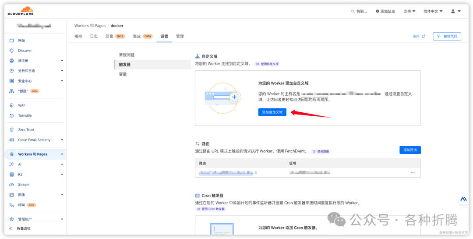Viewport: 473px width, 239px height.
Task: Switch to the 日志 tab
Action: tap(94, 36)
